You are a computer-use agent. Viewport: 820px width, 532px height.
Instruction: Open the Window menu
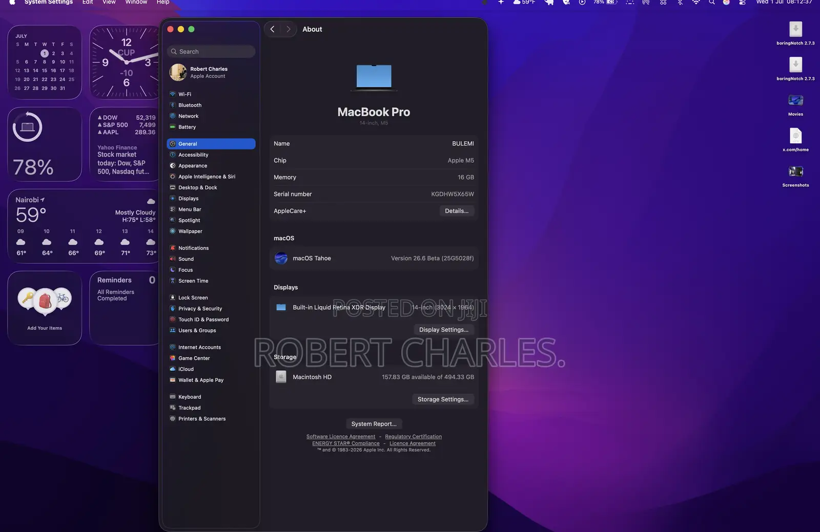(136, 3)
